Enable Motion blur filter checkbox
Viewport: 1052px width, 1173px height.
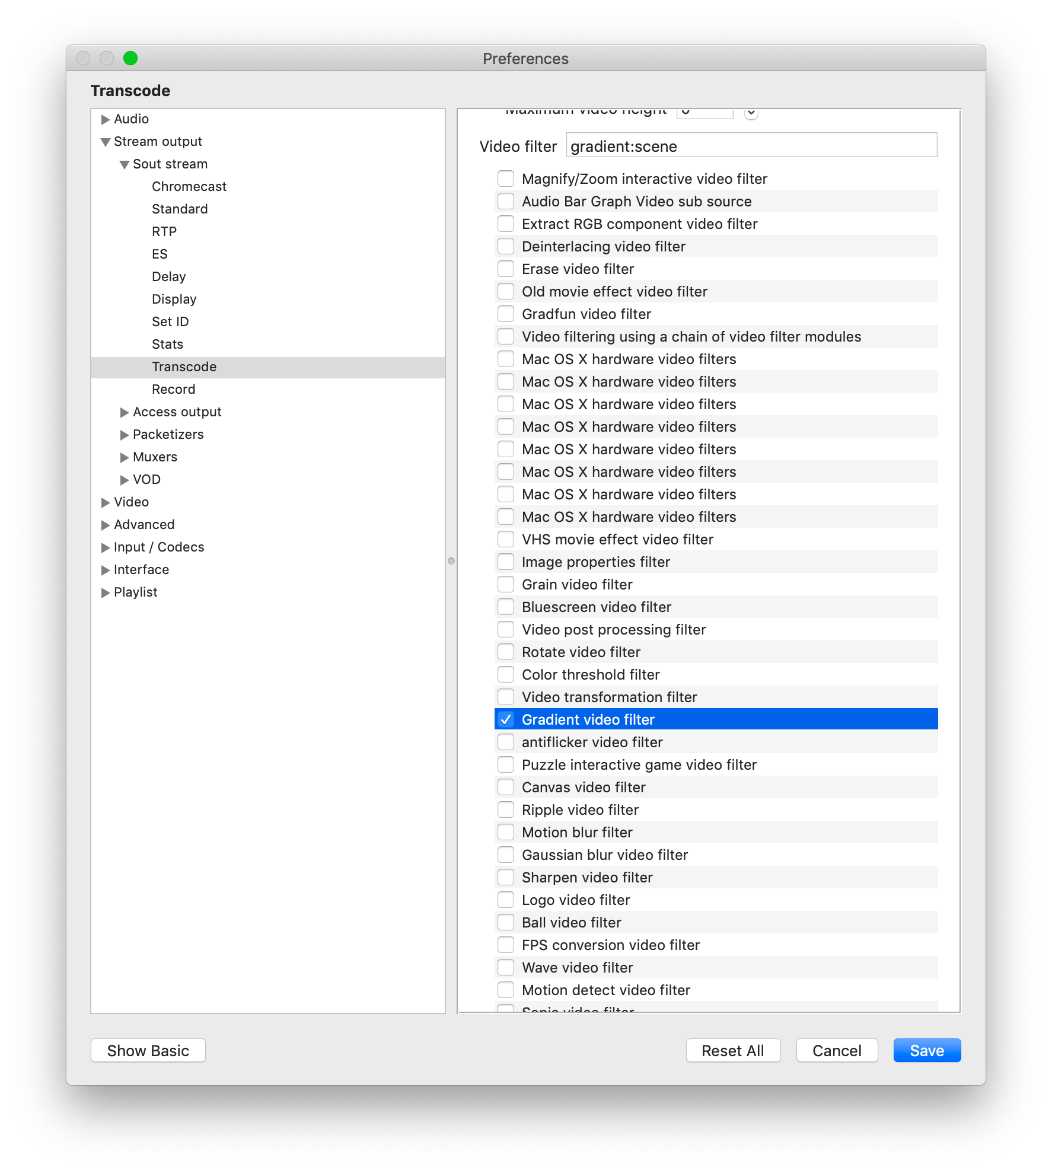pos(506,832)
